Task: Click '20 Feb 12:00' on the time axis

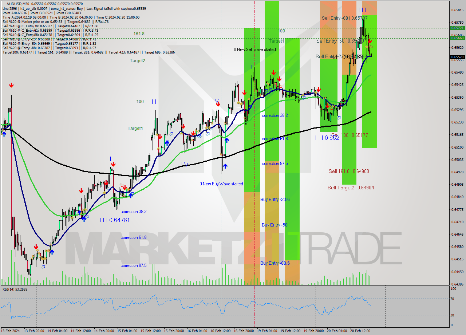Action: 360,331
